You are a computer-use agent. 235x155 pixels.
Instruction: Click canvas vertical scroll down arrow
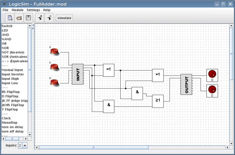231,144
